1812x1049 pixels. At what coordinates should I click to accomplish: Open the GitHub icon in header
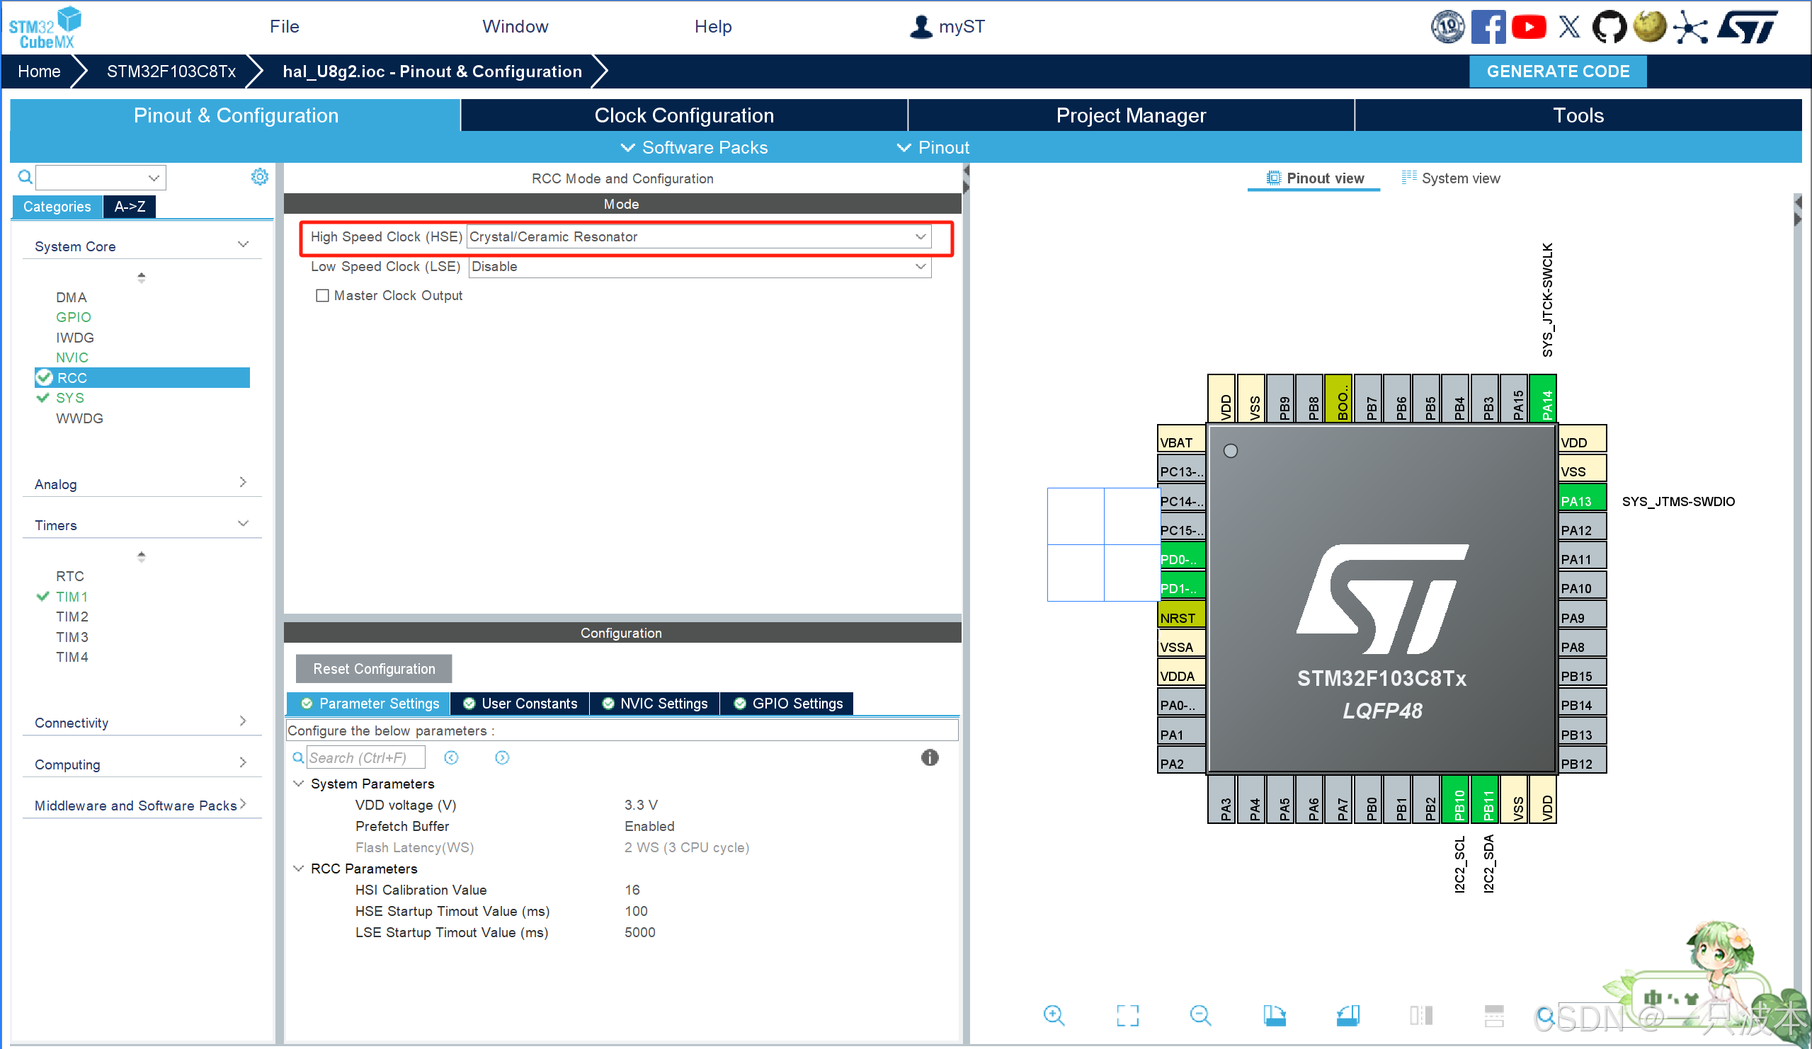[1609, 27]
